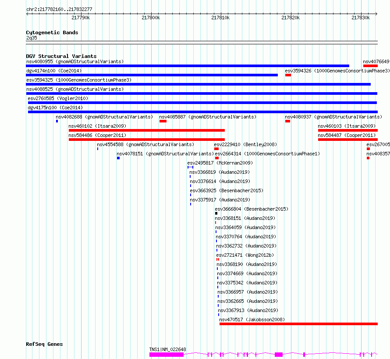Open nsv3375917 (Audano2019) label
Image resolution: width=390 pixels, height=359 pixels.
(220, 200)
